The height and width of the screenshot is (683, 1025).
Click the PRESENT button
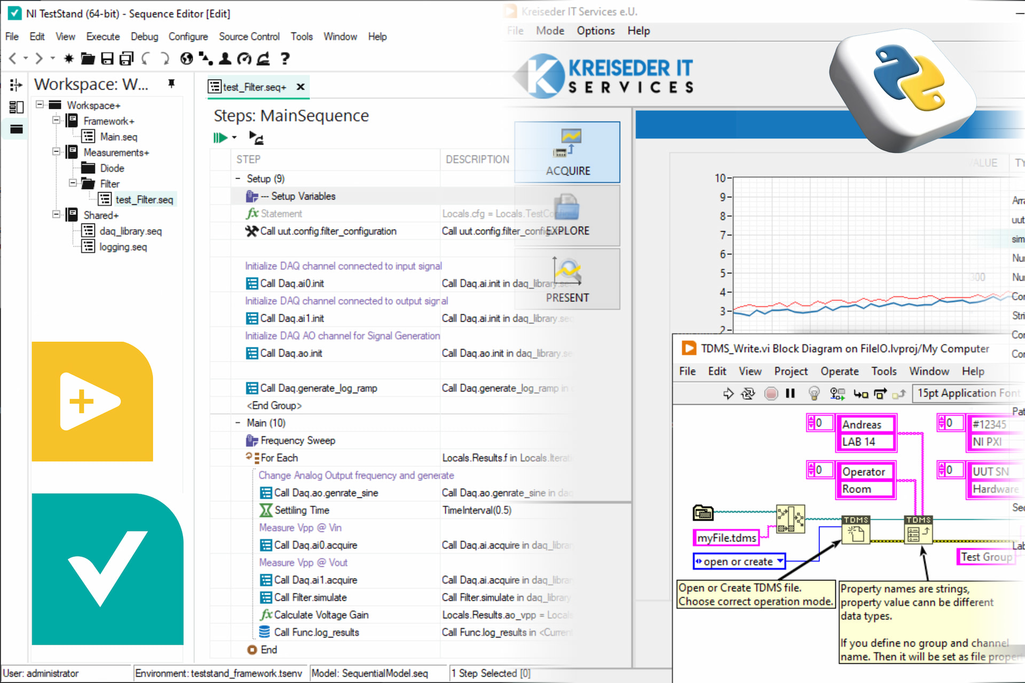[x=567, y=279]
